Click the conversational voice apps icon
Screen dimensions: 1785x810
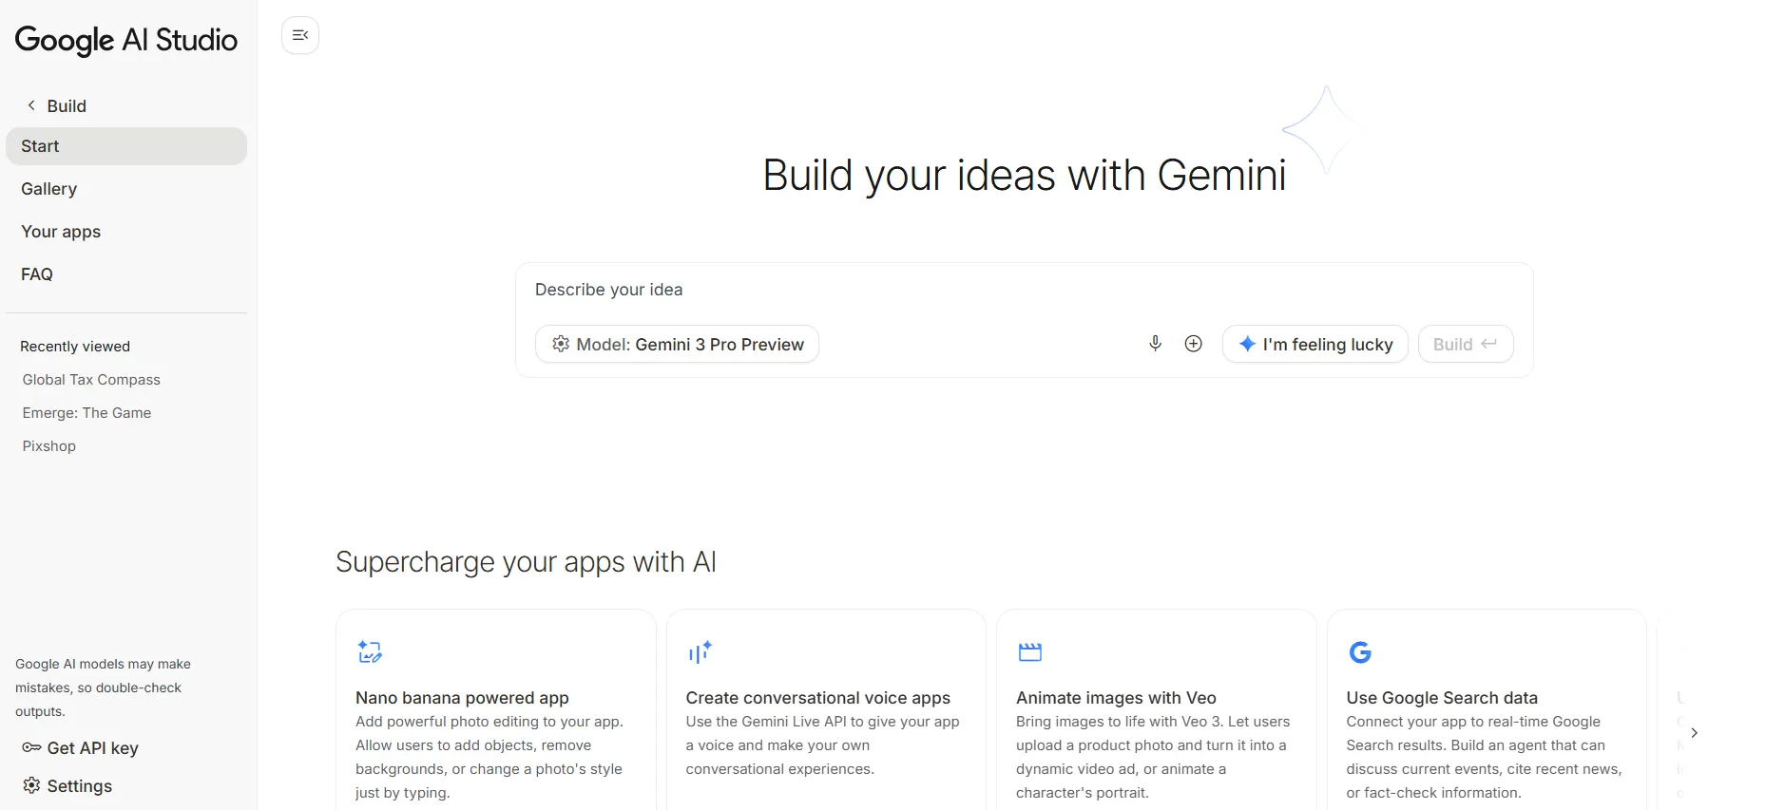700,651
